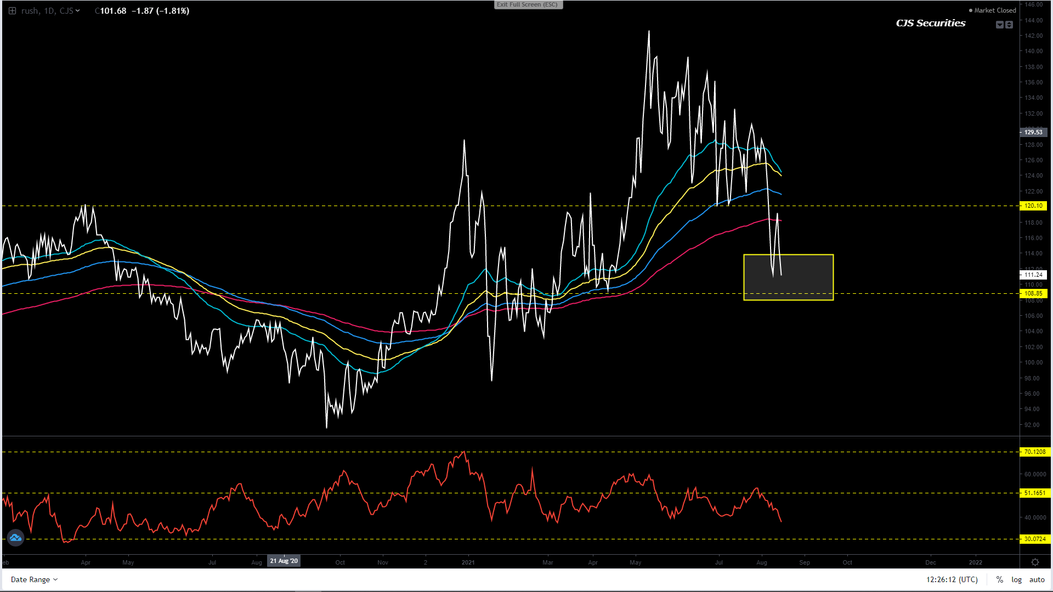Click the 120.10 yellow price label

[x=1033, y=206]
